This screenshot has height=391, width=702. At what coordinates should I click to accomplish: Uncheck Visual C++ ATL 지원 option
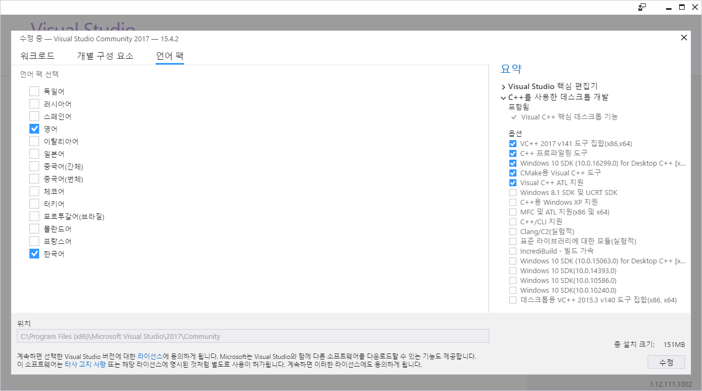(513, 183)
